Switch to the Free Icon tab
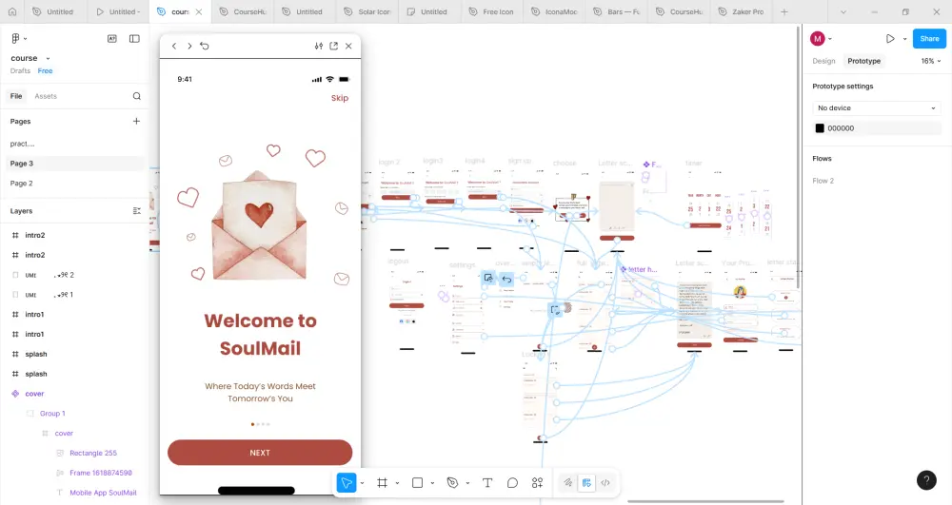This screenshot has height=505, width=952. click(x=492, y=11)
